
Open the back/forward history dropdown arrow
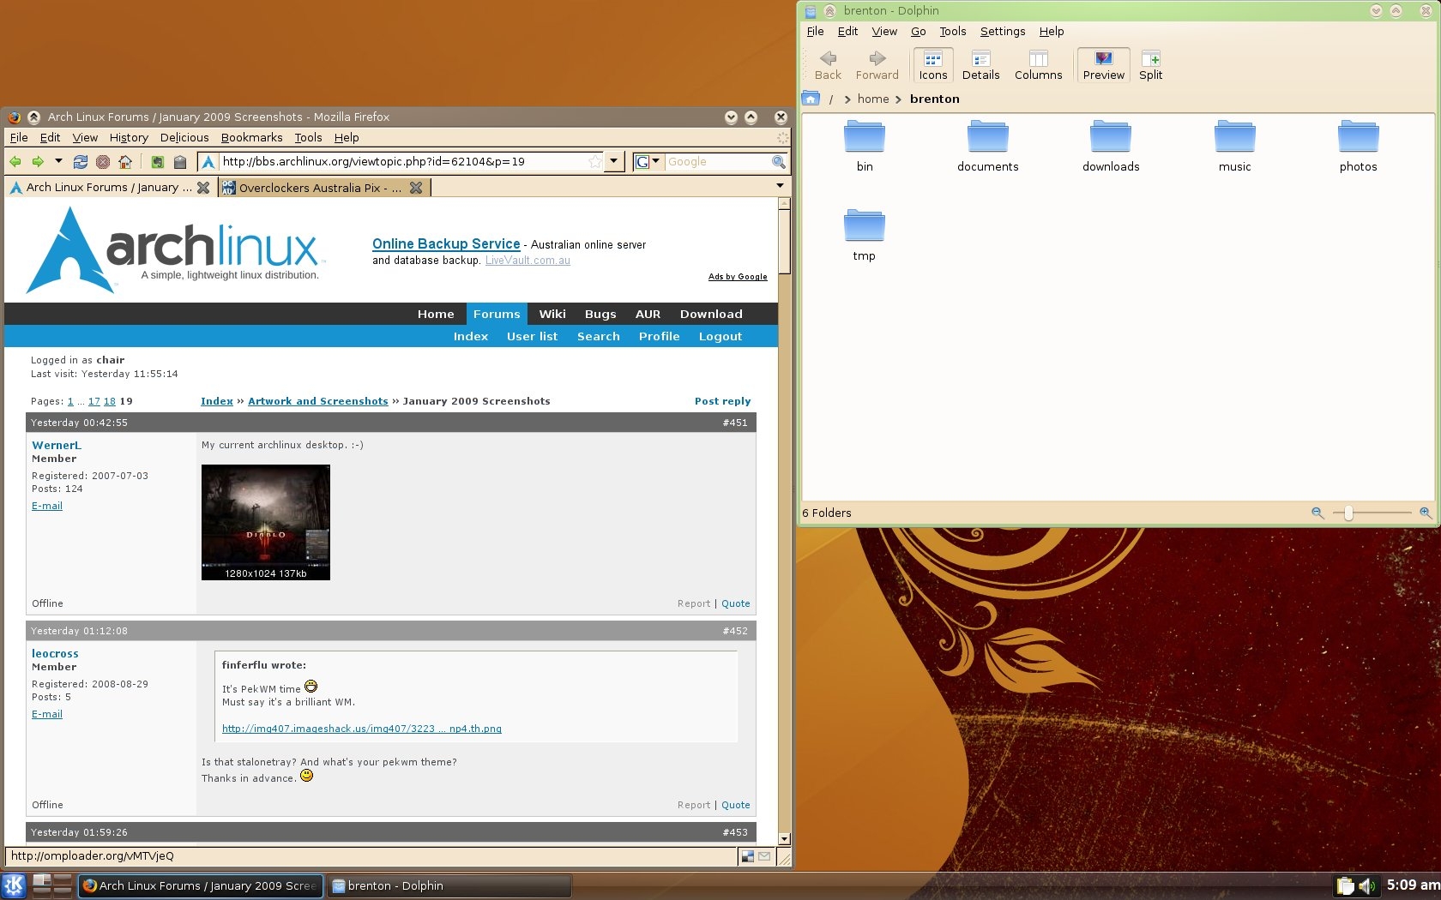coord(58,161)
